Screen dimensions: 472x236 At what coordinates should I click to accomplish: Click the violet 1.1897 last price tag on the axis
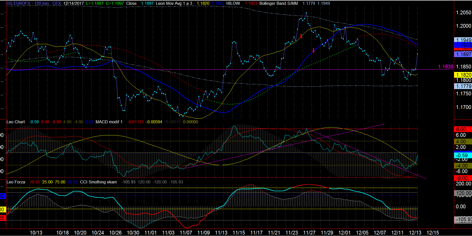pos(463,54)
